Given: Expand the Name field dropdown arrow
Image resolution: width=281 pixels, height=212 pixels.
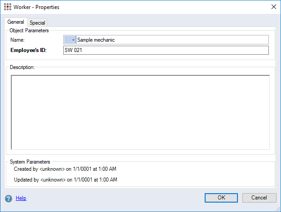Looking at the screenshot, I should pyautogui.click(x=73, y=40).
